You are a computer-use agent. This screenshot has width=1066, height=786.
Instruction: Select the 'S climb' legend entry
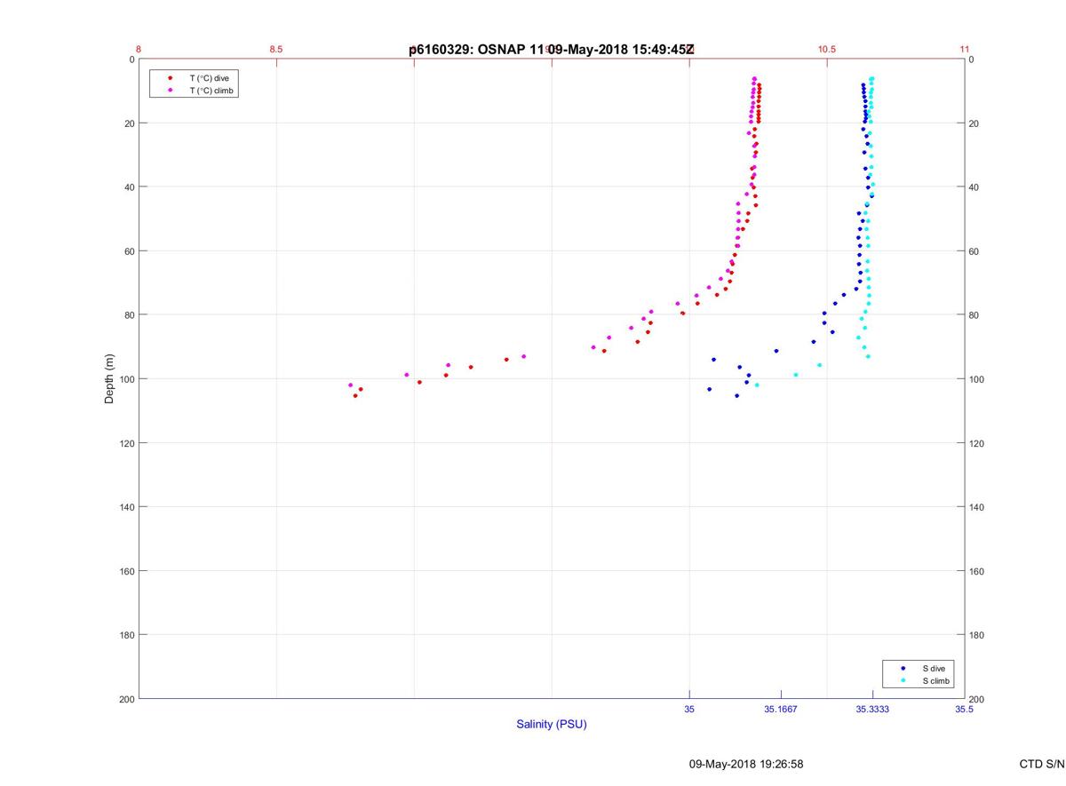936,681
